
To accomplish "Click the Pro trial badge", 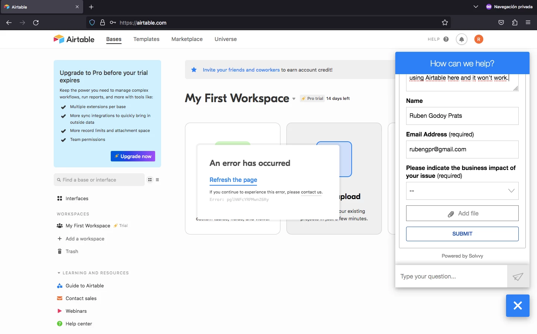I will [313, 99].
